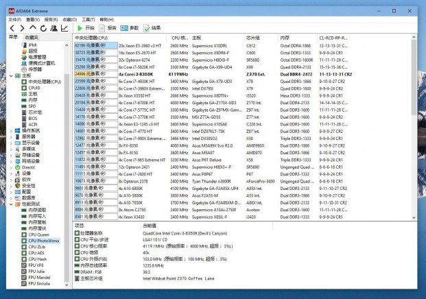Viewport: 426px width, 299px height.
Task: Click the refresh icon in the toolbar
Action: (x=43, y=28)
